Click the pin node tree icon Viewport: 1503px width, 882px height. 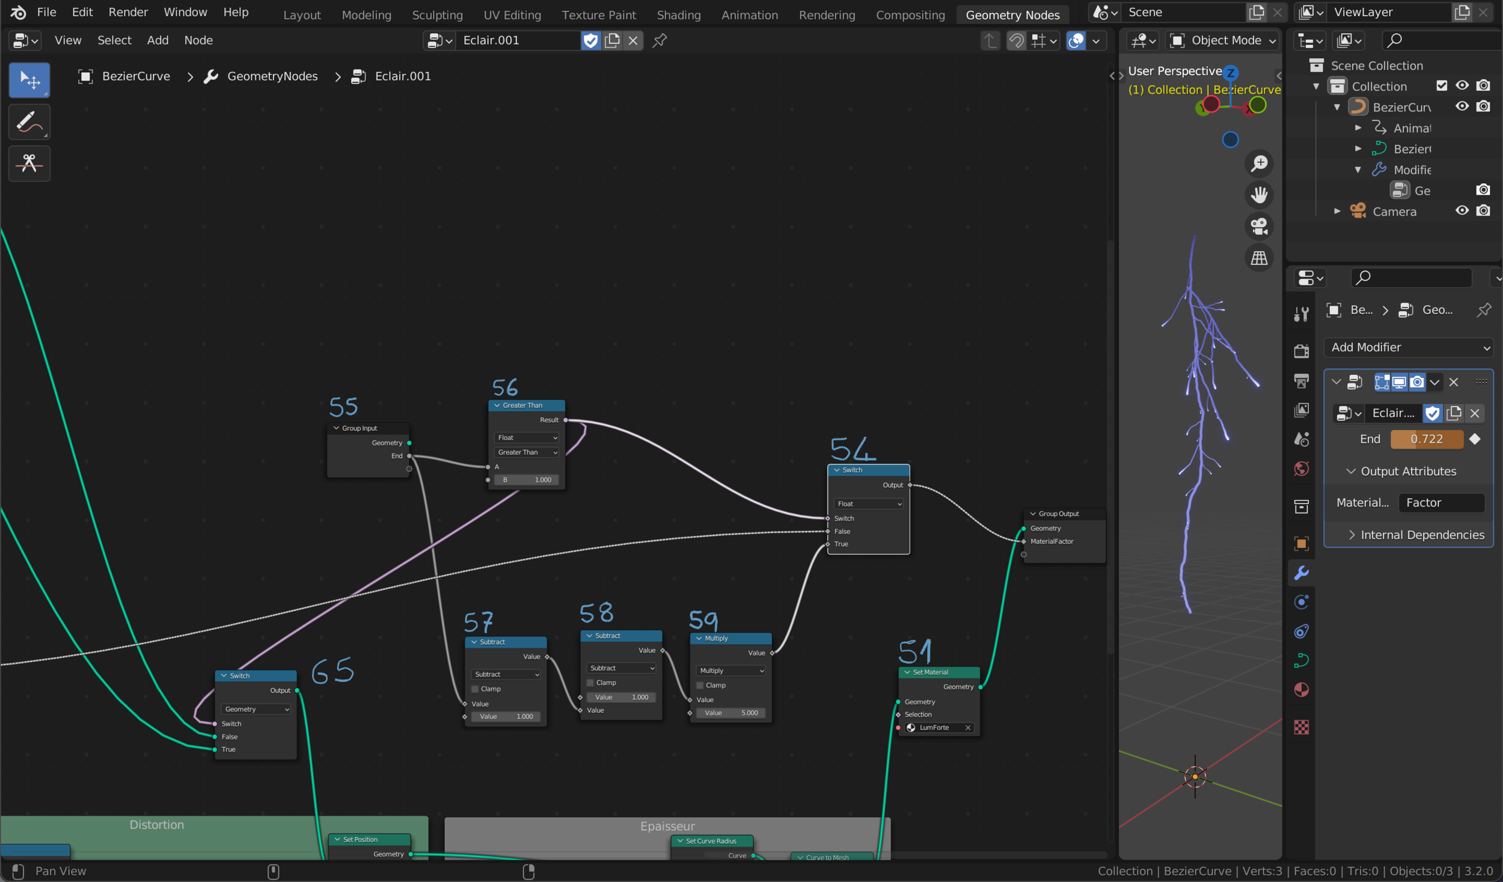pyautogui.click(x=660, y=40)
